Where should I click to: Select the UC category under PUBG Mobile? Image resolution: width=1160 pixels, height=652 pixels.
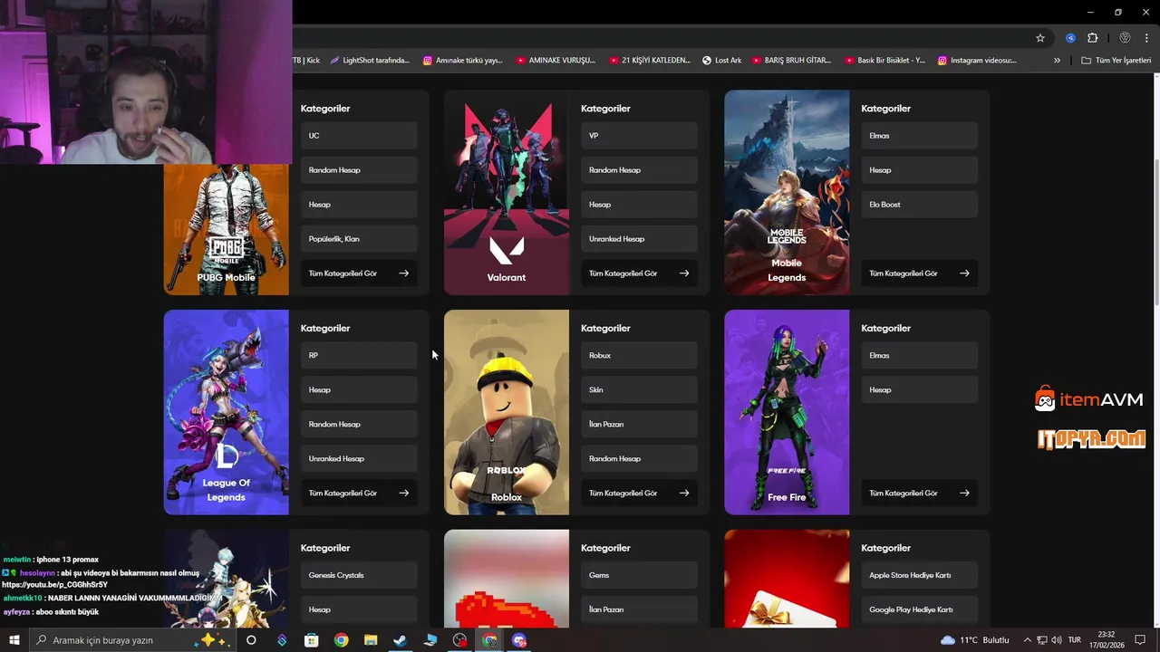359,136
